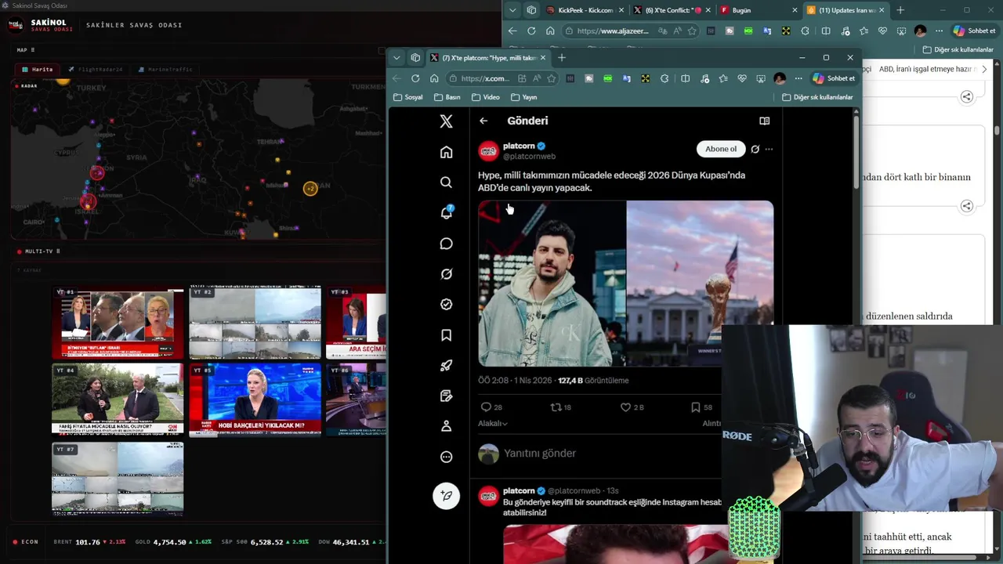Click yellow +2 cluster marker on map

point(310,189)
